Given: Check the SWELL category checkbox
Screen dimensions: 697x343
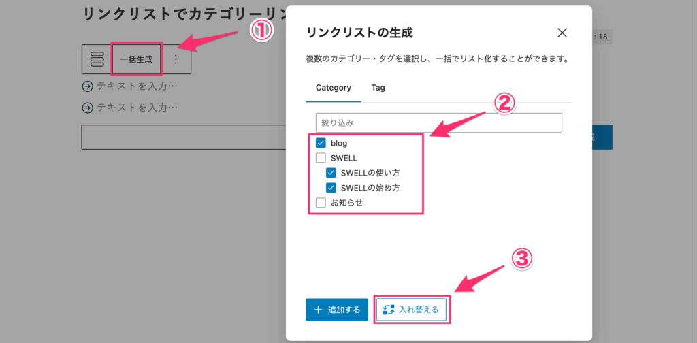Looking at the screenshot, I should 321,158.
